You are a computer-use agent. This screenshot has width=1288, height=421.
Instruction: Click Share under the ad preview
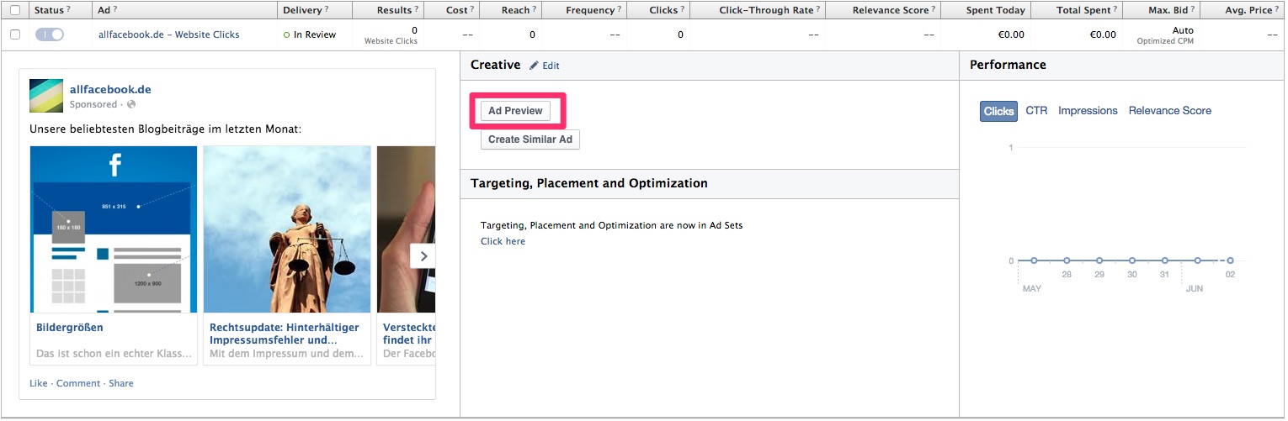point(121,383)
